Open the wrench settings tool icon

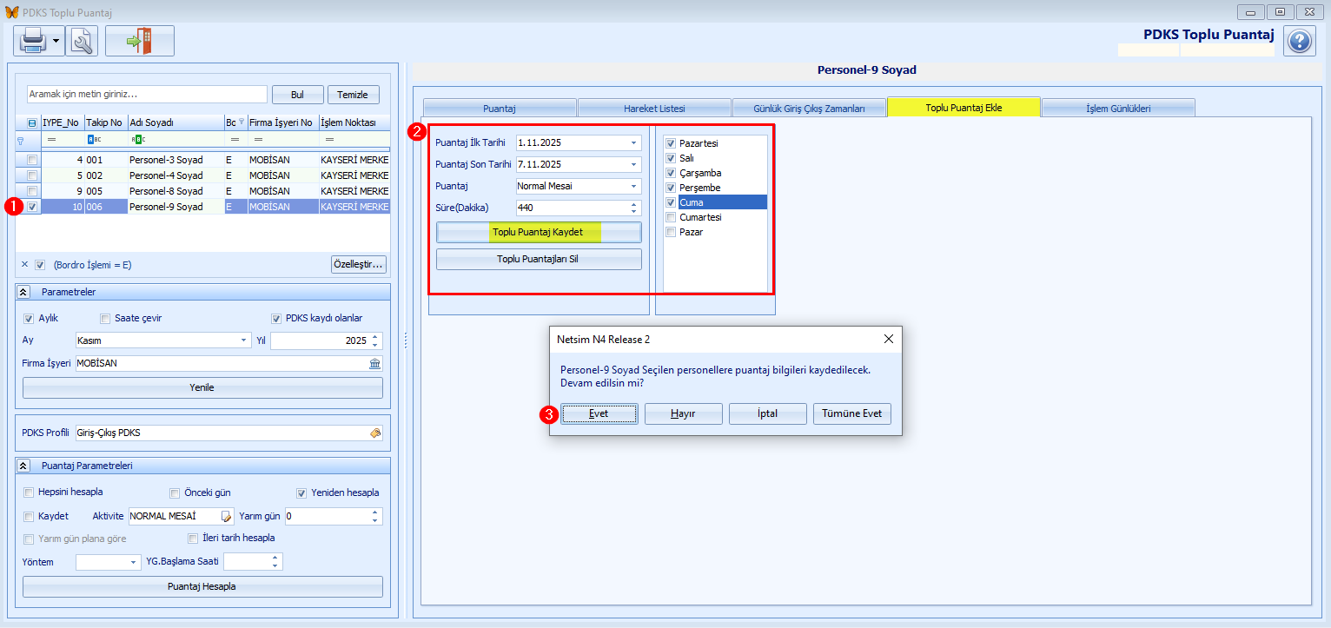coord(82,41)
